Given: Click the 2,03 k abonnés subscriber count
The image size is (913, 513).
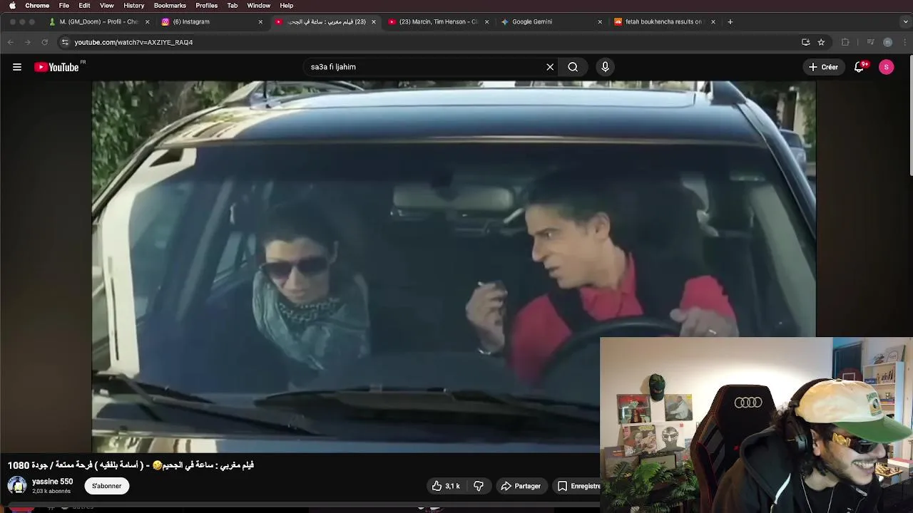Looking at the screenshot, I should coord(51,492).
